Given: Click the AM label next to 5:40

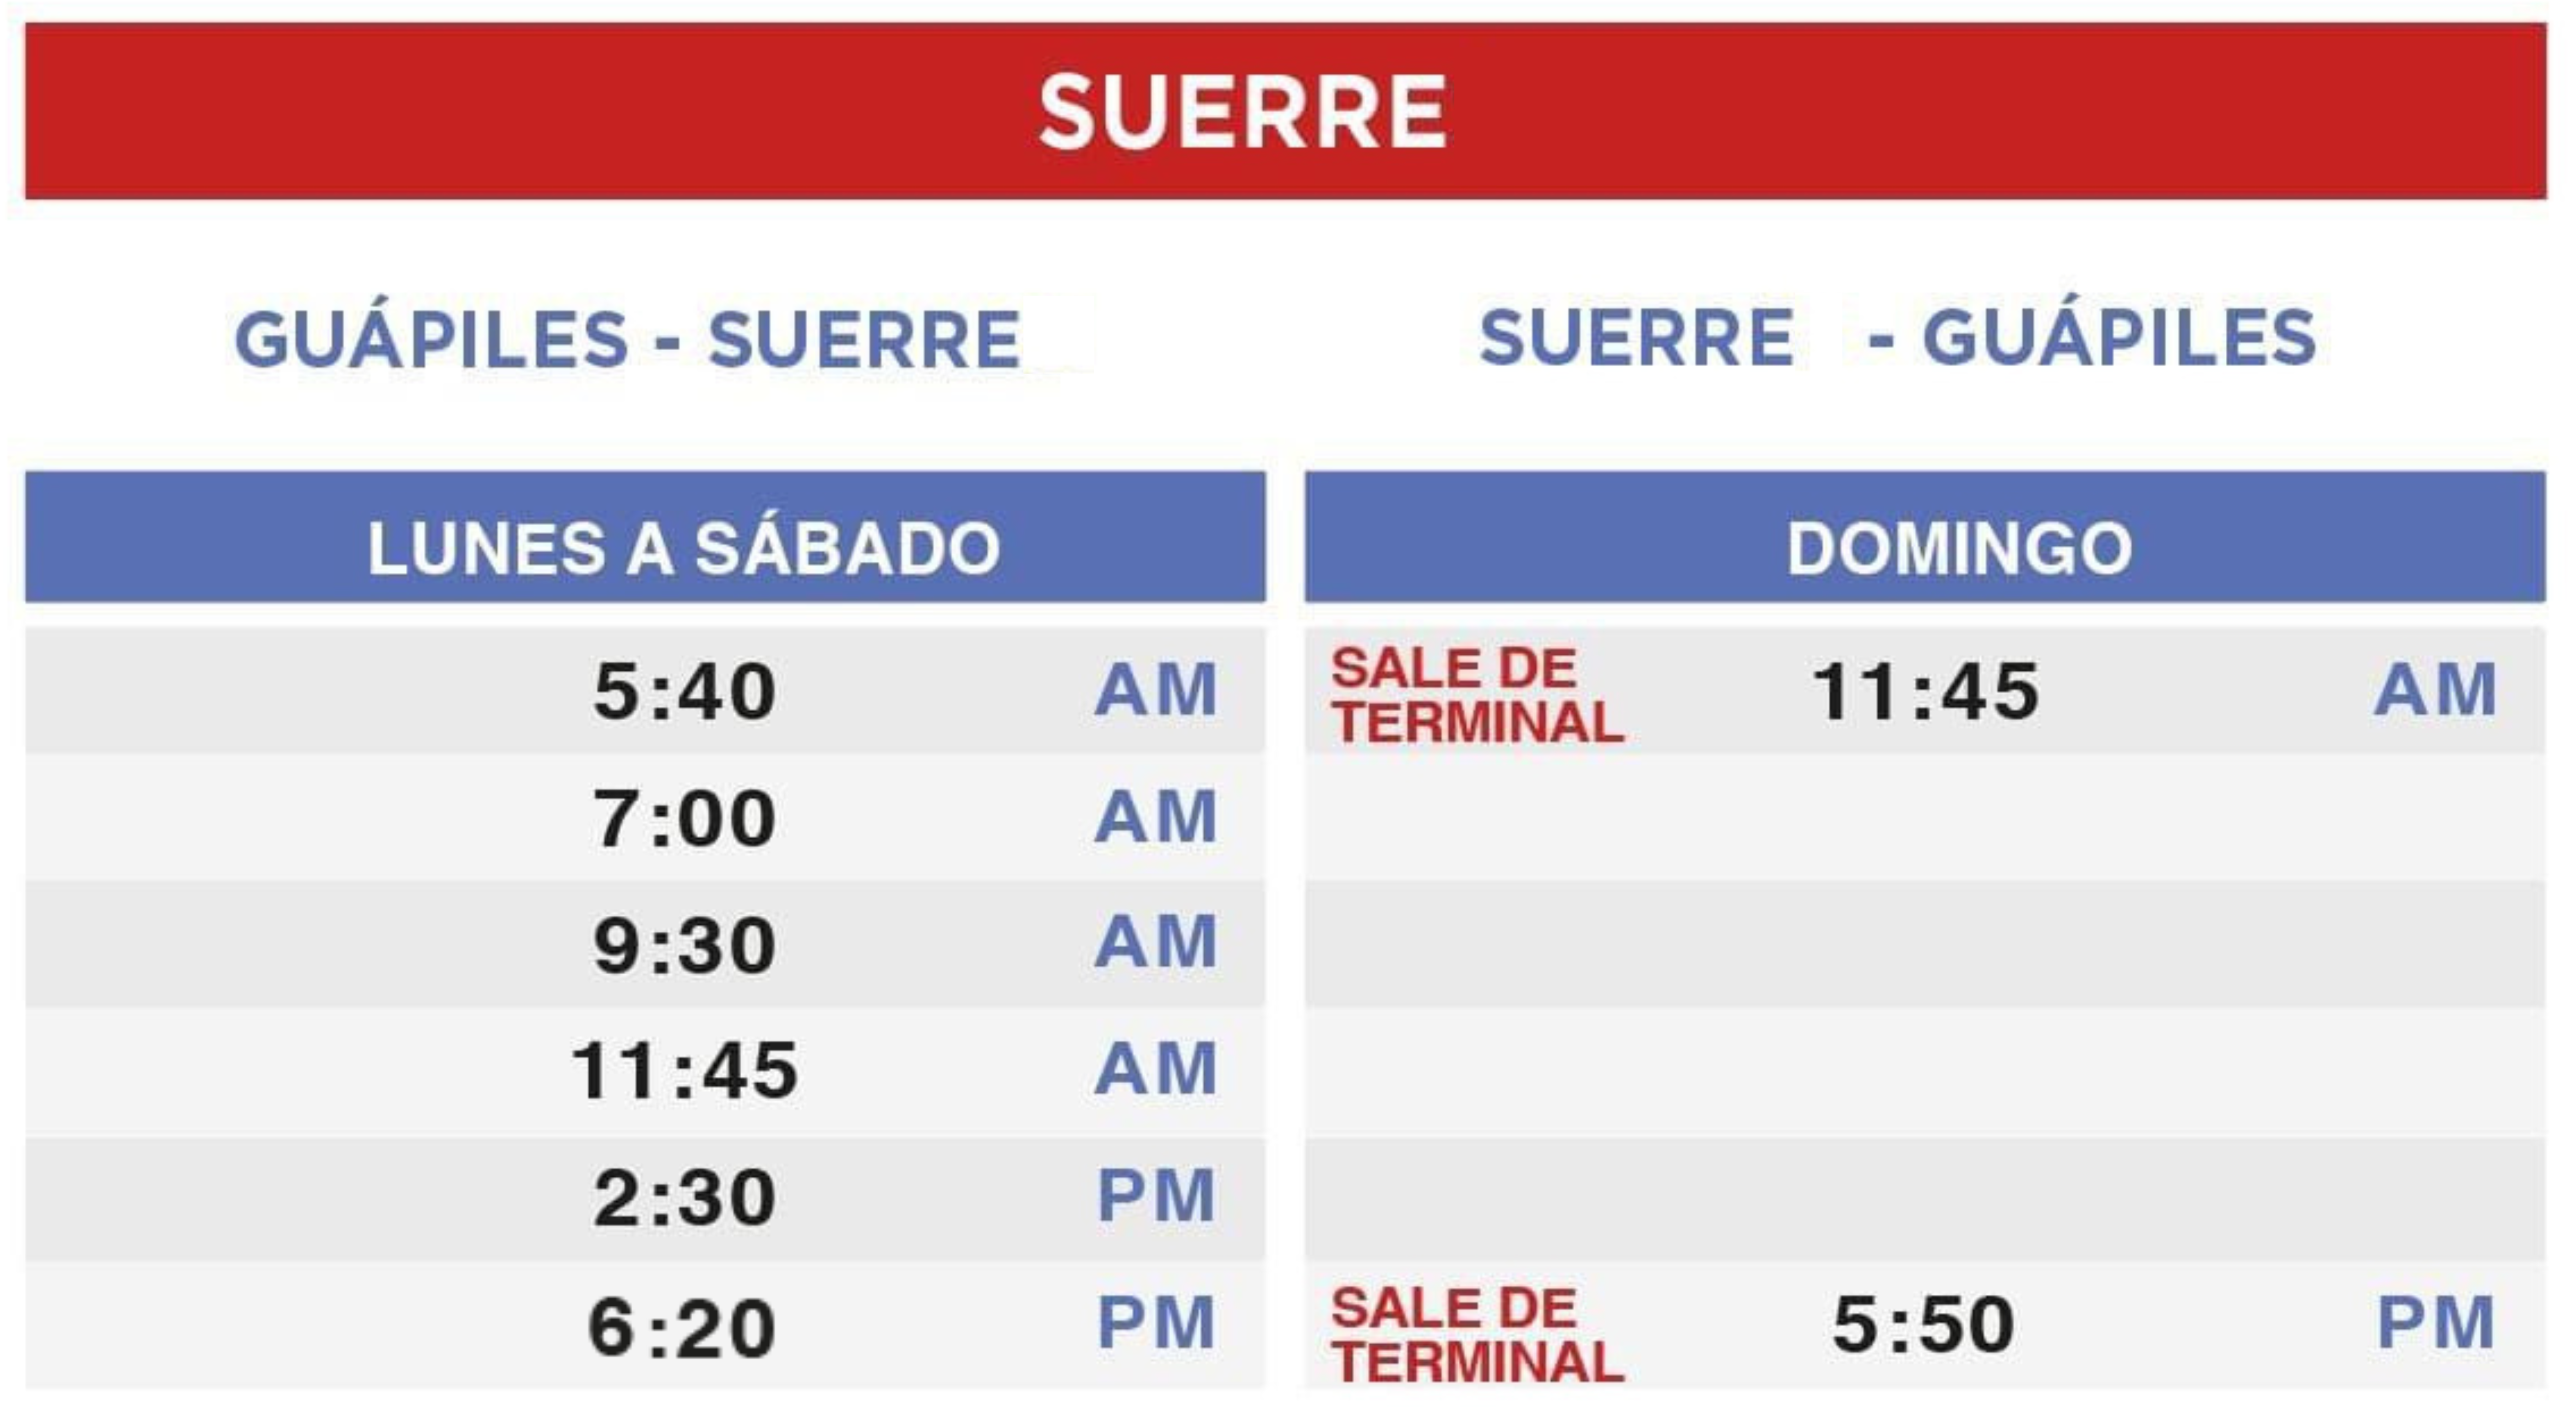Looking at the screenshot, I should 1156,690.
